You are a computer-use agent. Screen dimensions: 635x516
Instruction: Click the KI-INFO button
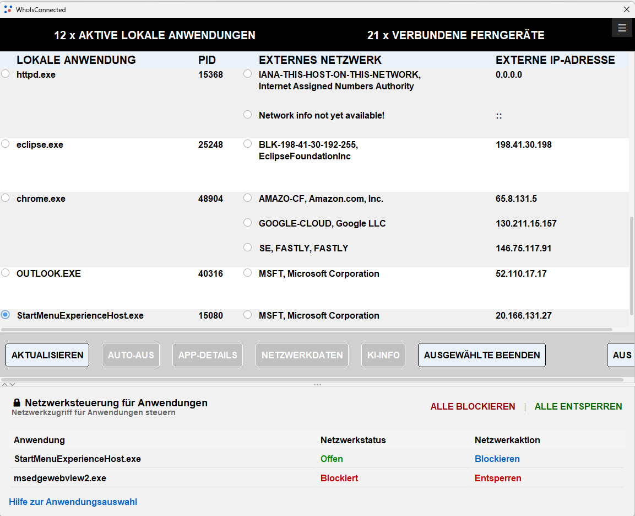(383, 355)
